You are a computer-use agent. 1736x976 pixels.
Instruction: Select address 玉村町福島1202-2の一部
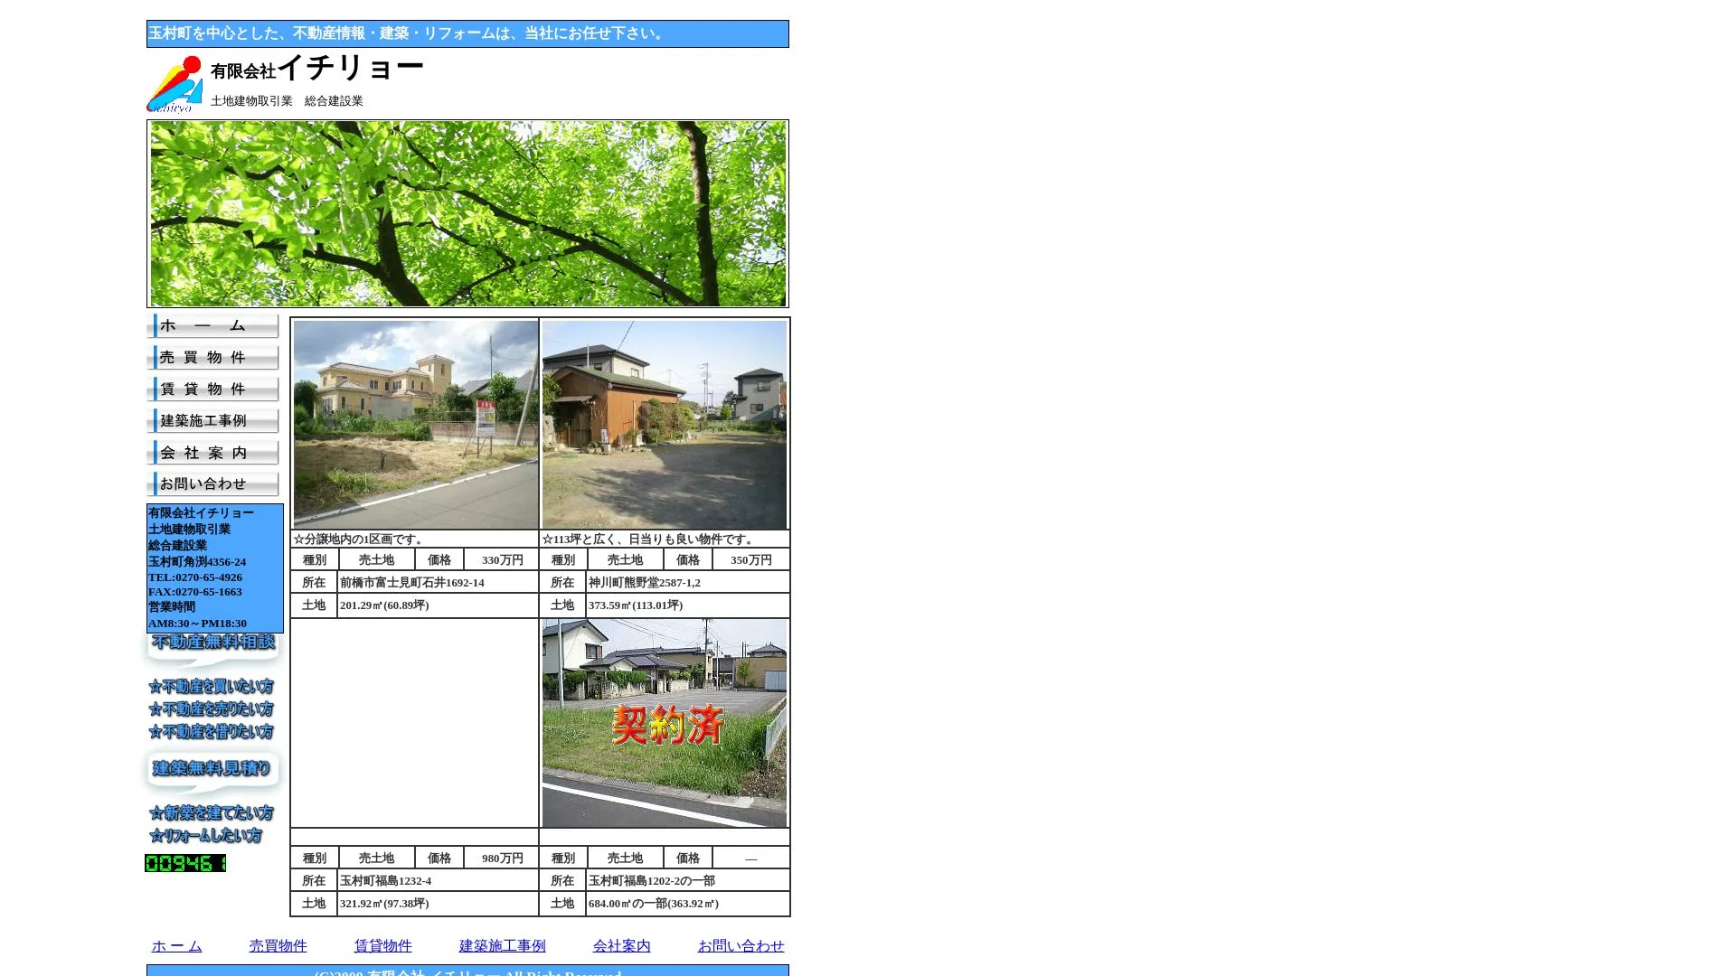pos(652,881)
